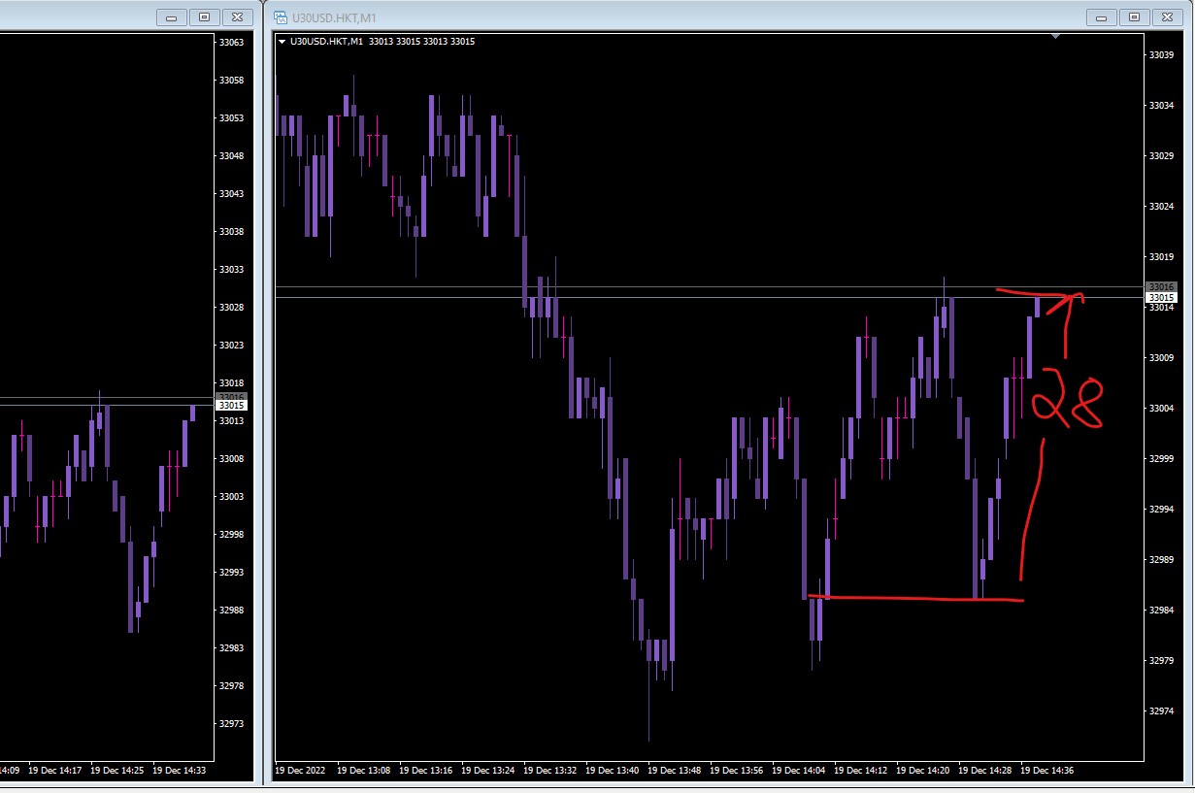Click 33034 on right chart price scale
Screen dimensions: 1195x793
(x=1162, y=105)
